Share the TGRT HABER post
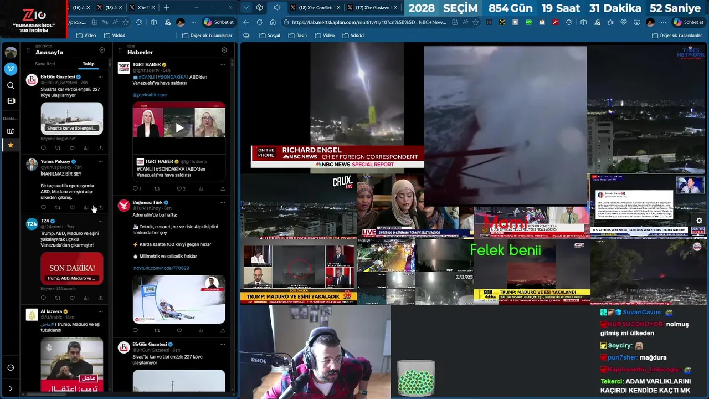 [223, 188]
